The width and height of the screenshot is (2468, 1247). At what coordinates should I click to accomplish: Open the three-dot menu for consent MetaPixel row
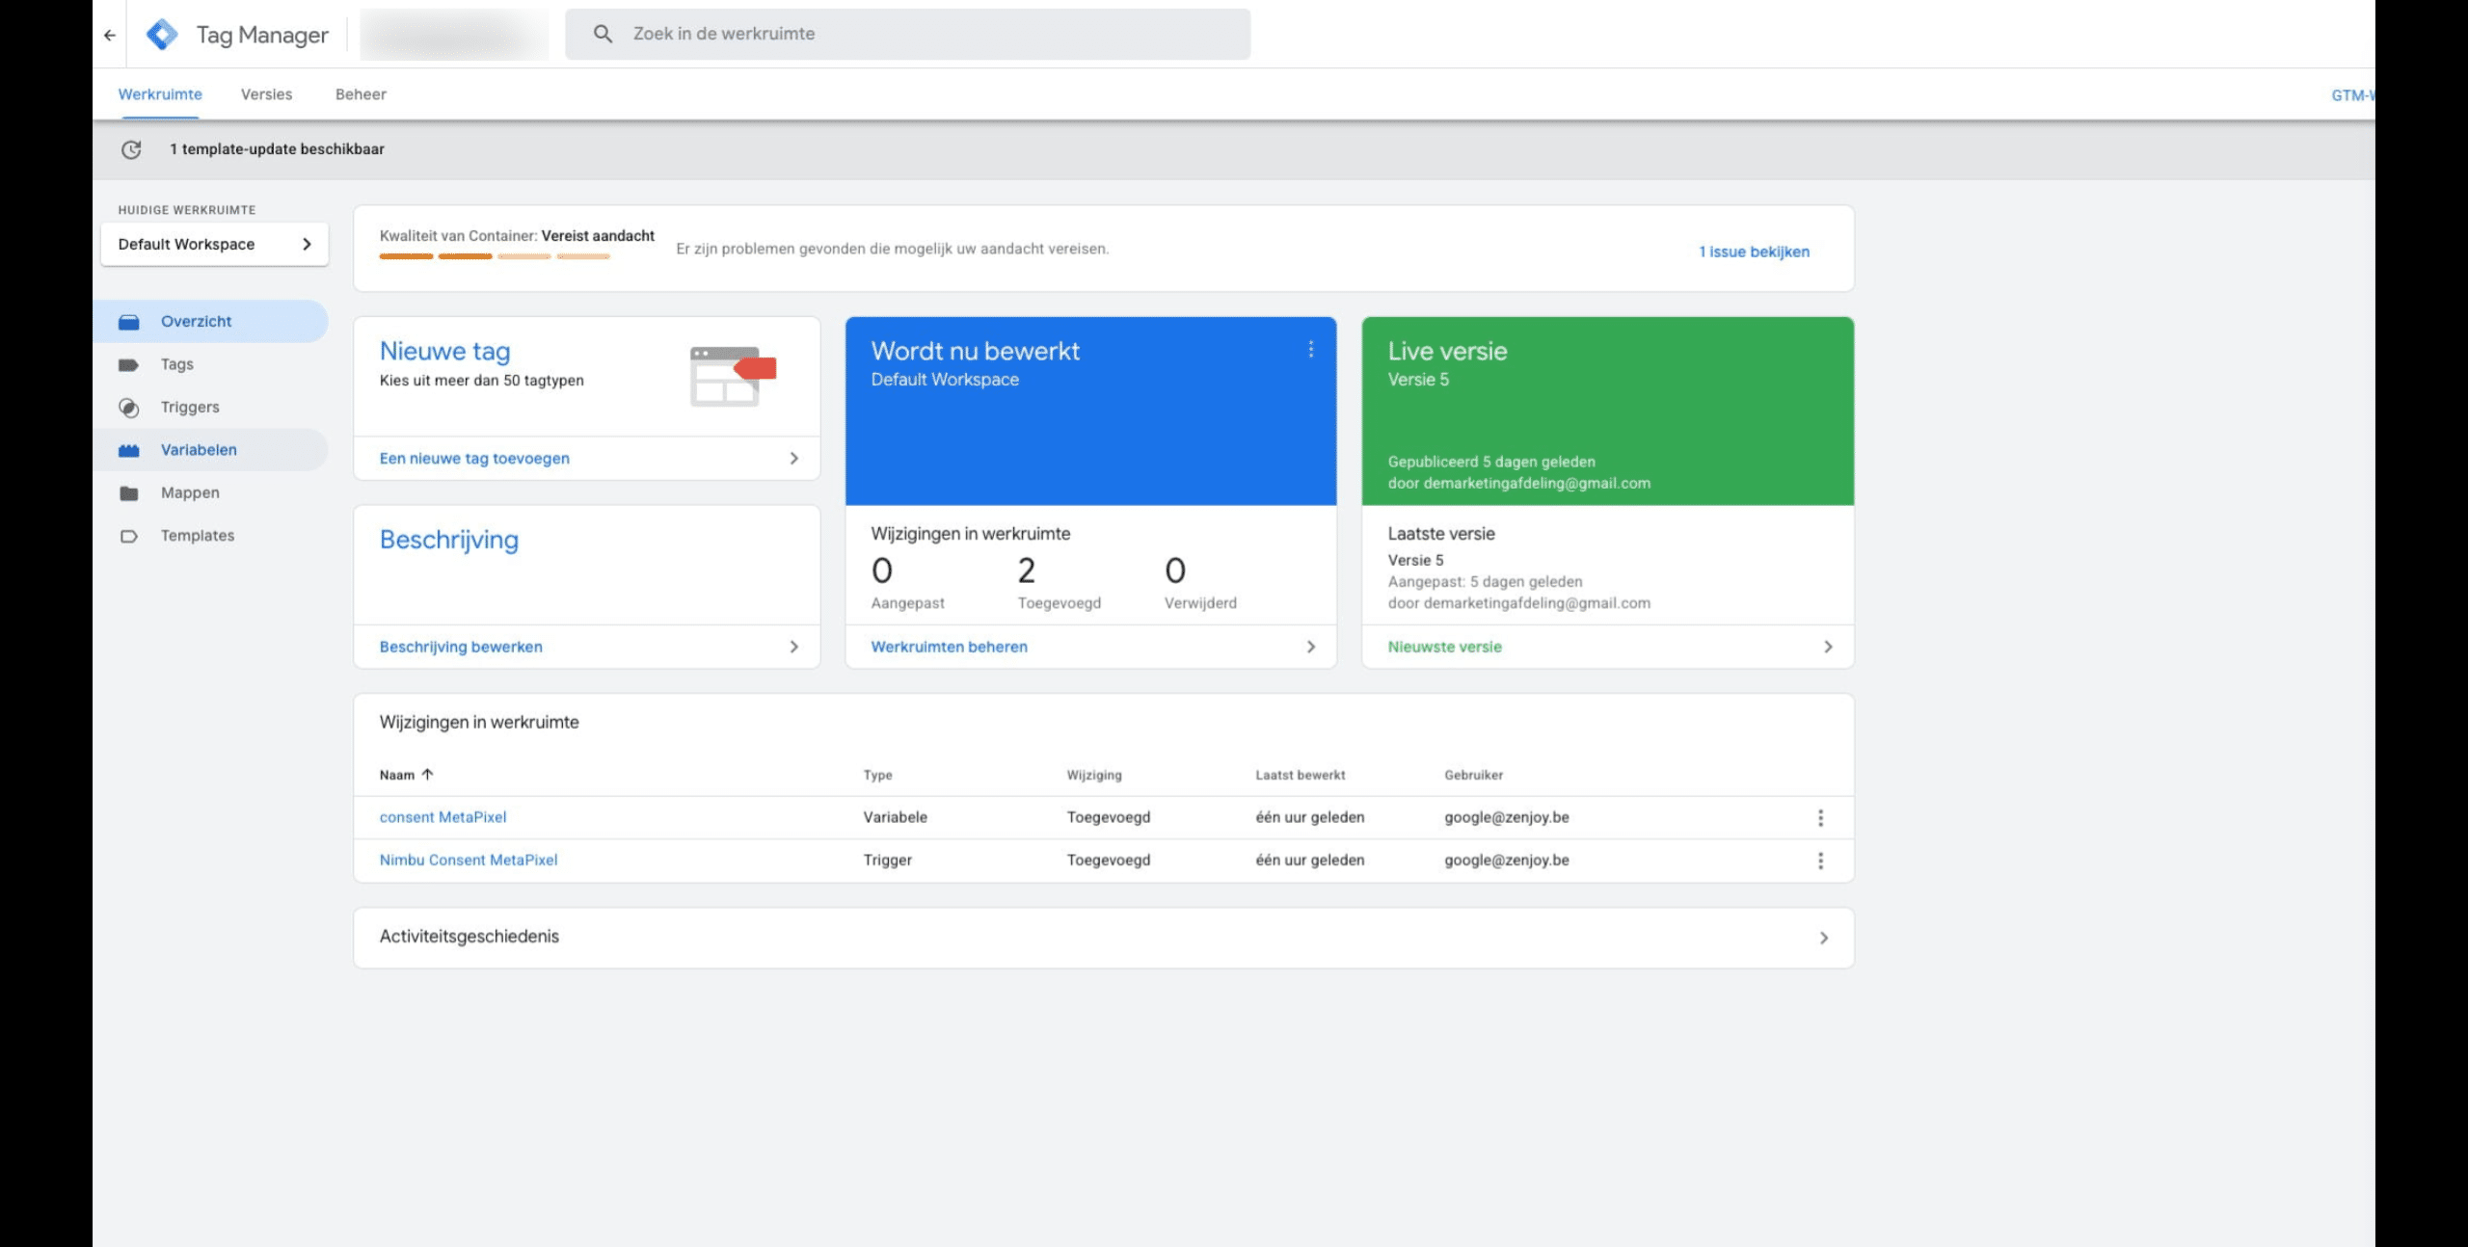[1821, 816]
